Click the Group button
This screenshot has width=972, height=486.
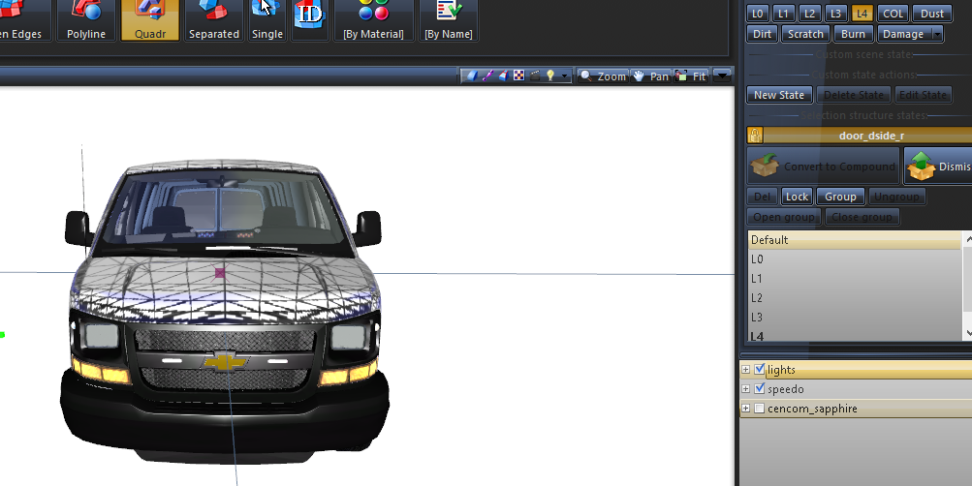840,197
